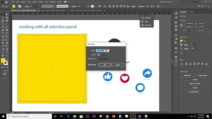Click Transform icon in floating panel
This screenshot has height=119, width=212.
142,18
